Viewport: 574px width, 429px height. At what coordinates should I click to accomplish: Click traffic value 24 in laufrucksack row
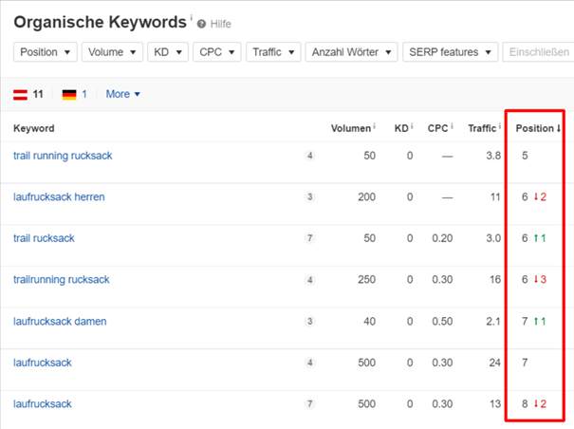495,363
